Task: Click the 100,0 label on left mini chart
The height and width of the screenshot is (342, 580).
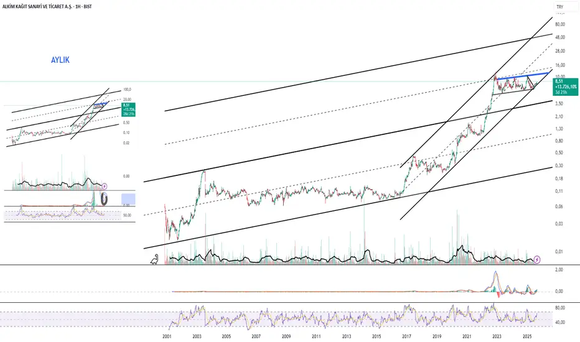Action: click(128, 90)
